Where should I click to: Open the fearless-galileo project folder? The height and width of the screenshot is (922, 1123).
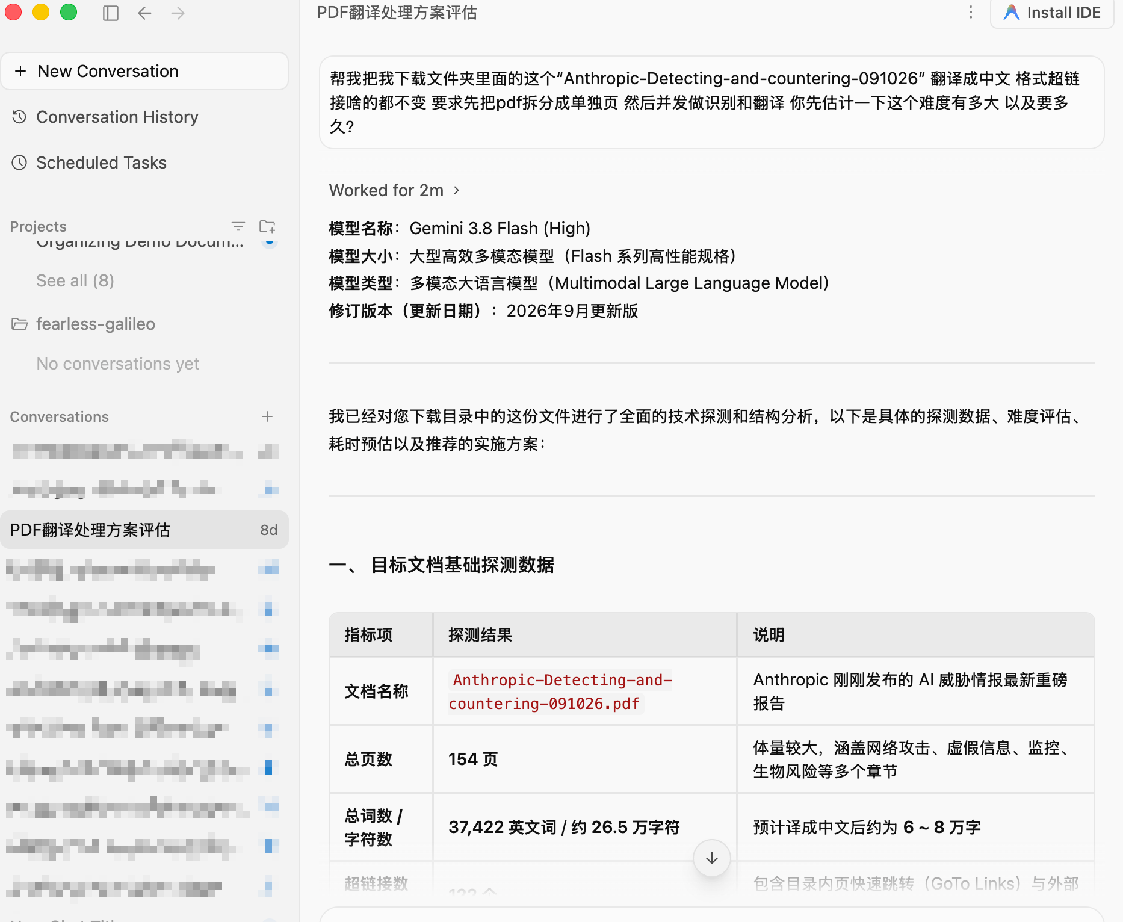pyautogui.click(x=95, y=324)
